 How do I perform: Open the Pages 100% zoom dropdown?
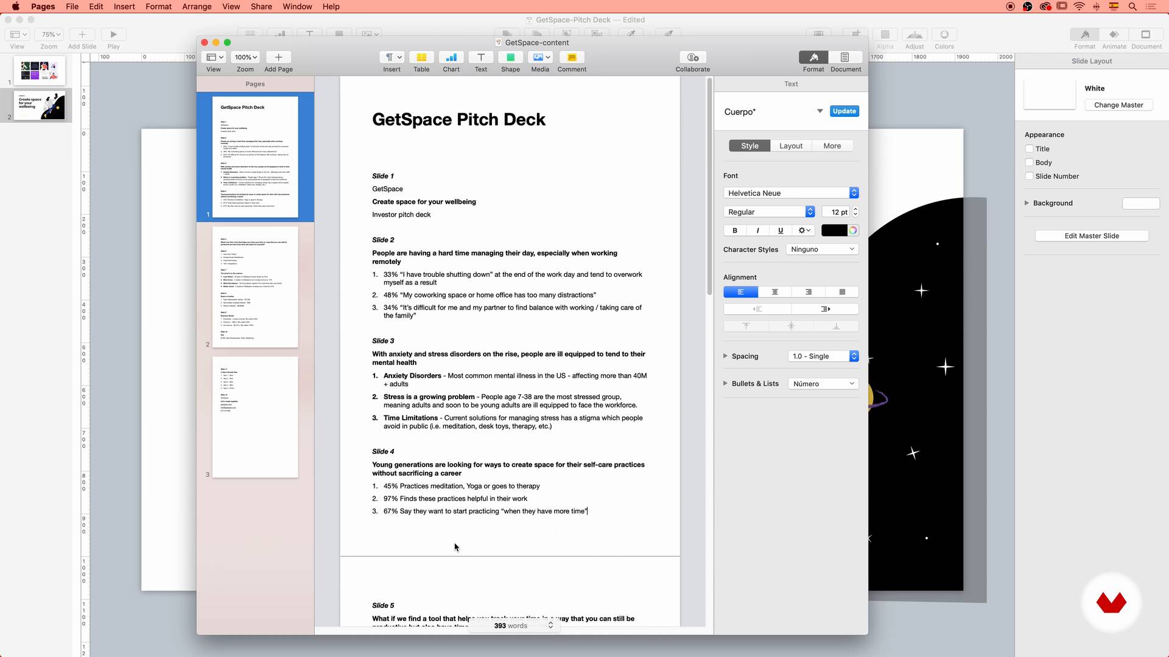pyautogui.click(x=245, y=57)
